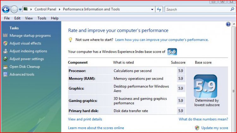This screenshot has width=237, height=133.
Task: Click the back navigation arrow button
Action: tap(5, 9)
